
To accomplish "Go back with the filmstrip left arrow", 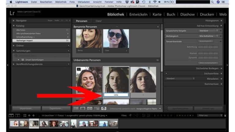I will point(29,116).
